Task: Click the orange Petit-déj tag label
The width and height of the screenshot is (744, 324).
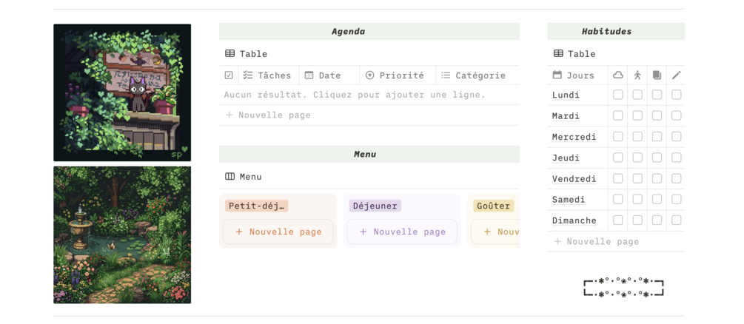Action: tap(256, 206)
